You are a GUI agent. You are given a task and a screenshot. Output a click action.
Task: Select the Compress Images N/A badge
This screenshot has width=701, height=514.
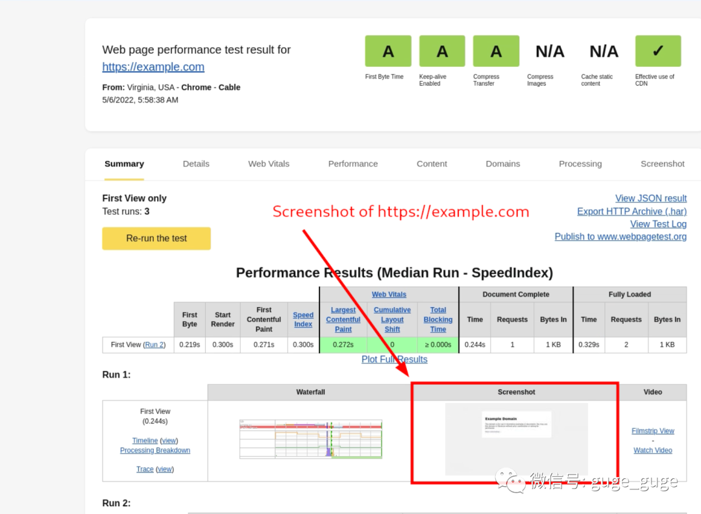pyautogui.click(x=550, y=51)
